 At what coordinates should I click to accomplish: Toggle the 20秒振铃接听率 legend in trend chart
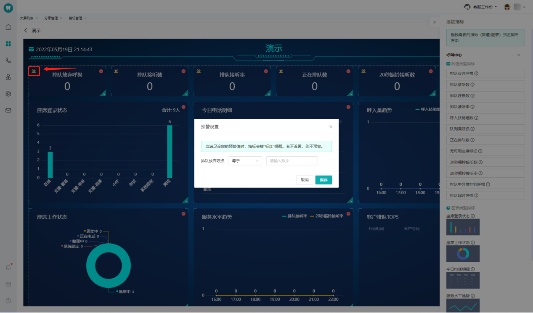[x=327, y=216]
